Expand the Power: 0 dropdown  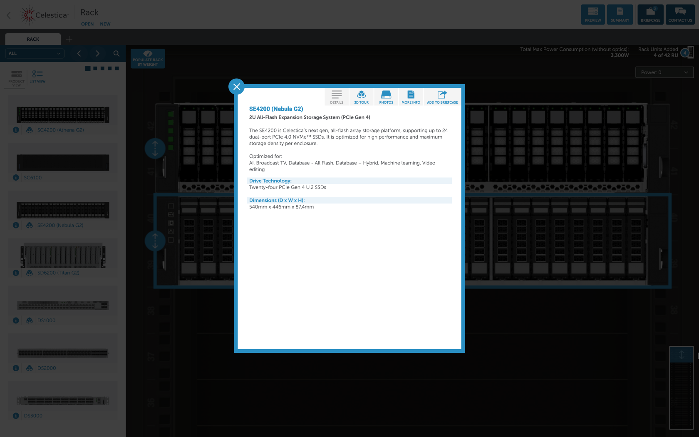(664, 72)
